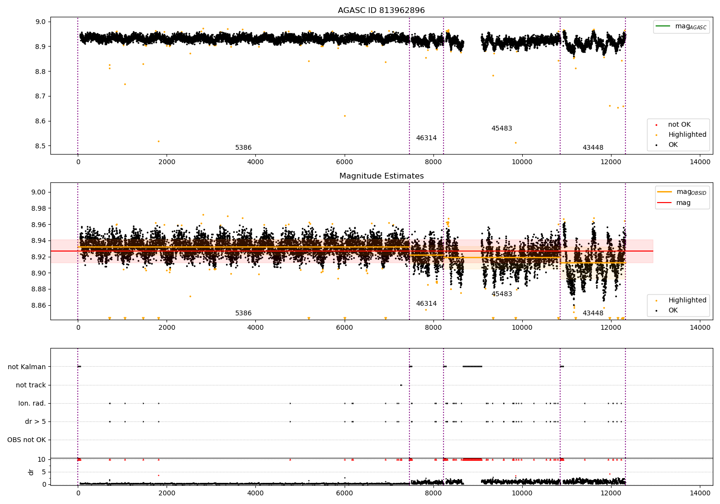Click the 10000 x-tick under bottom panel
Screen dimensions: 720x504
tap(522, 493)
